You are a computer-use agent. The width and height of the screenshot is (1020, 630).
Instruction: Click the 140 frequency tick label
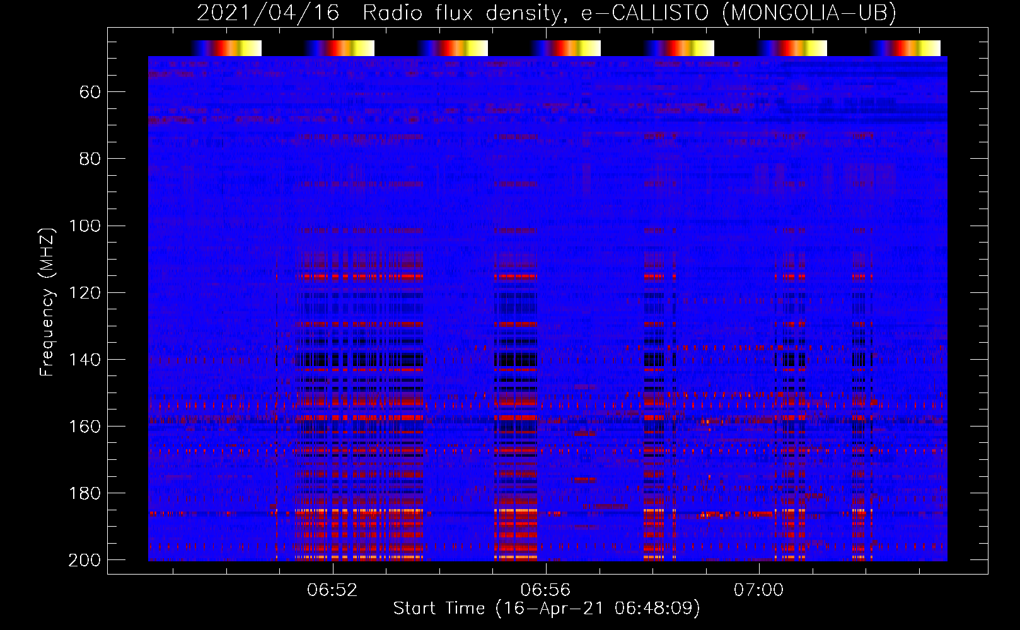[84, 360]
